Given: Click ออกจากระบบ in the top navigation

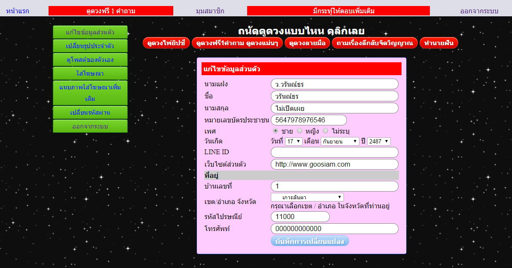Looking at the screenshot, I should coord(479,11).
